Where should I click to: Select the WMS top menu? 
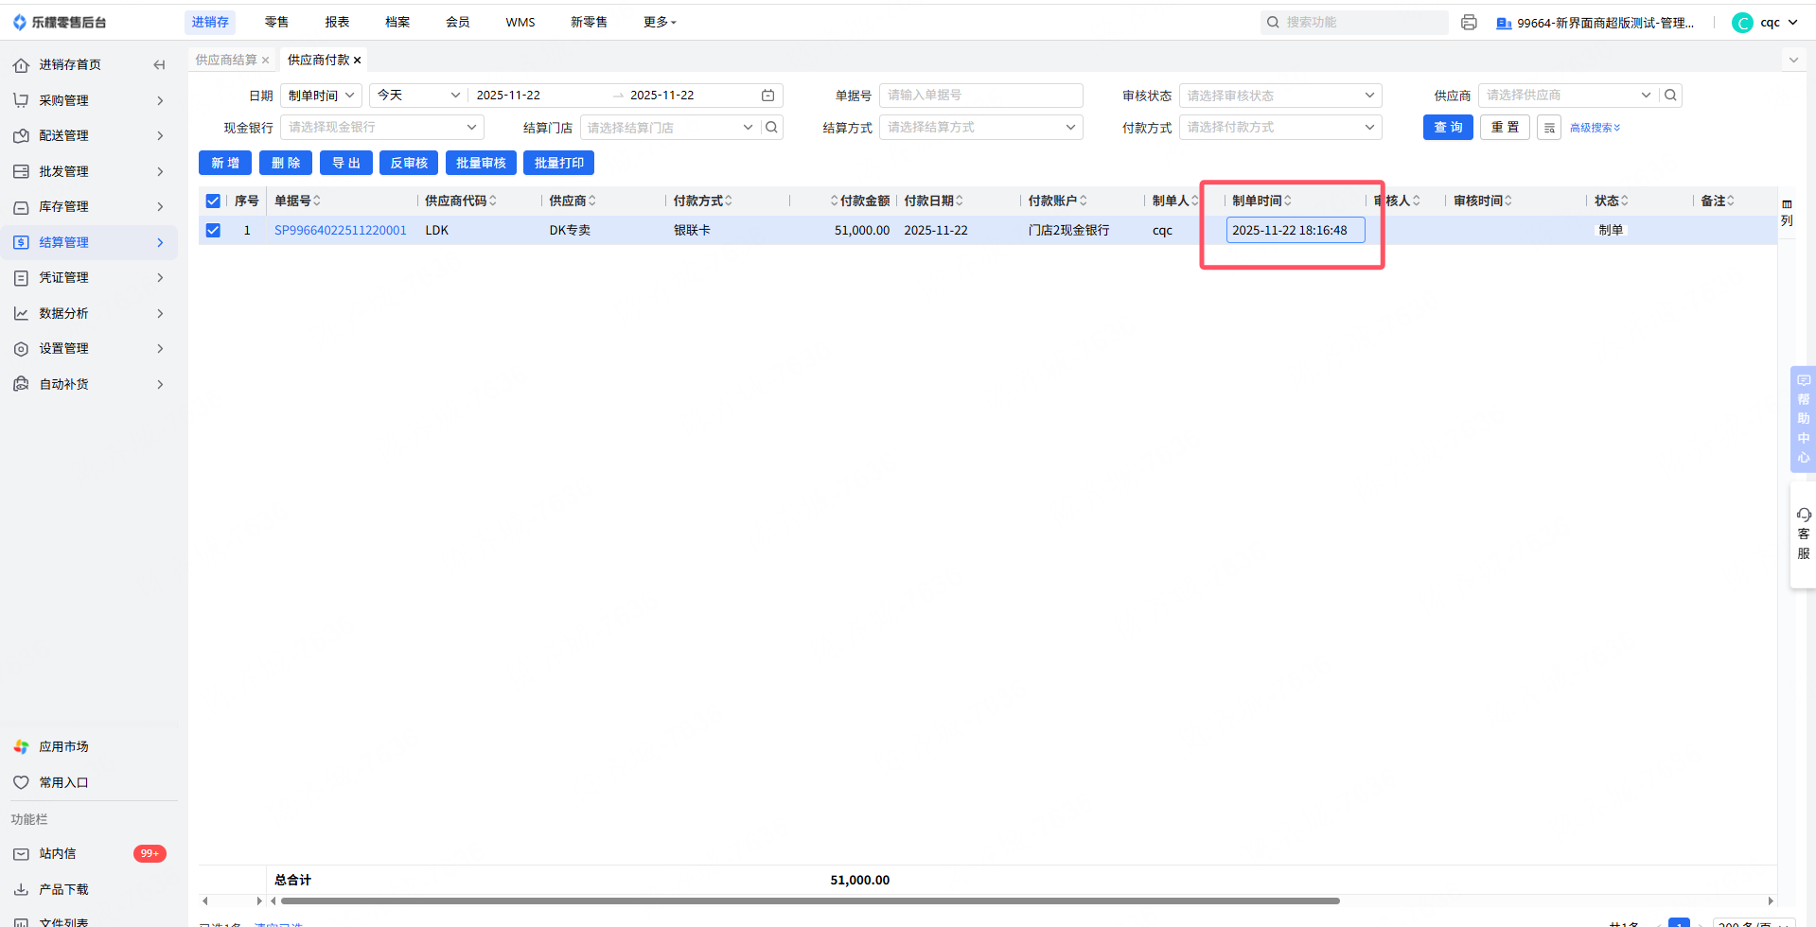click(520, 23)
